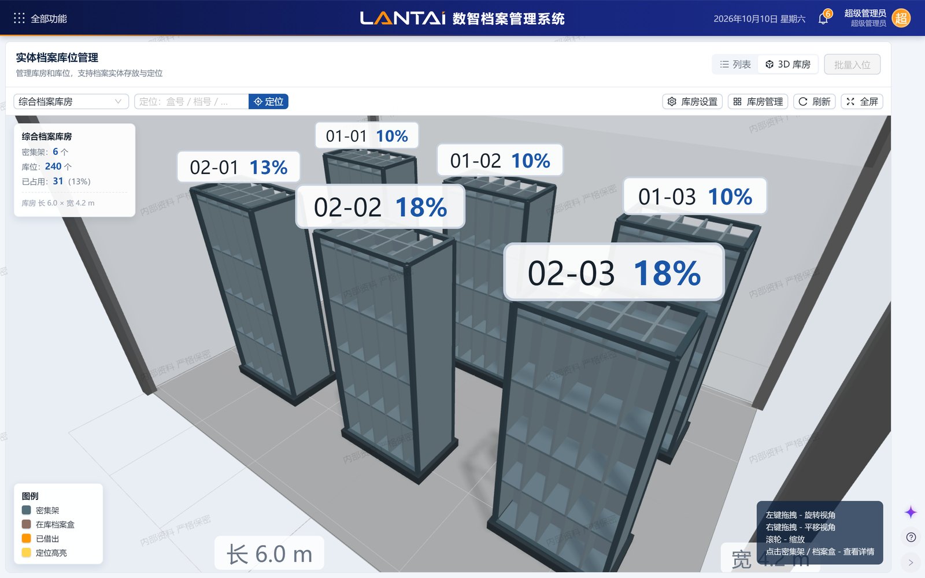Click the purple sparkle AI assistant icon

tap(911, 512)
